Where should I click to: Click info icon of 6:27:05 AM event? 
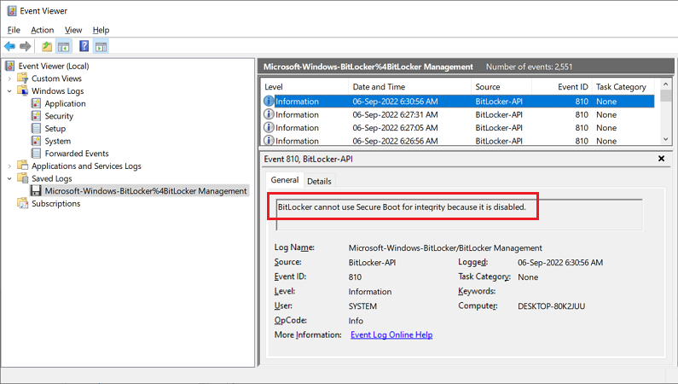tap(269, 127)
